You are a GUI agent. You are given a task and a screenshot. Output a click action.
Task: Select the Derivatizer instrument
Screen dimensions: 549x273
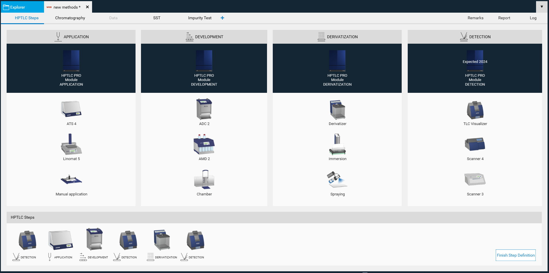point(337,110)
